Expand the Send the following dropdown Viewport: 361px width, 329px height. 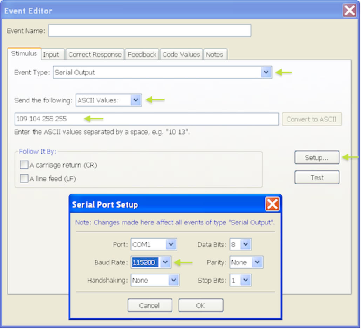click(x=136, y=100)
